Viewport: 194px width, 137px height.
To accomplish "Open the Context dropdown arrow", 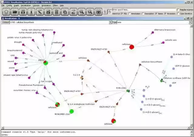I will pos(110,22).
